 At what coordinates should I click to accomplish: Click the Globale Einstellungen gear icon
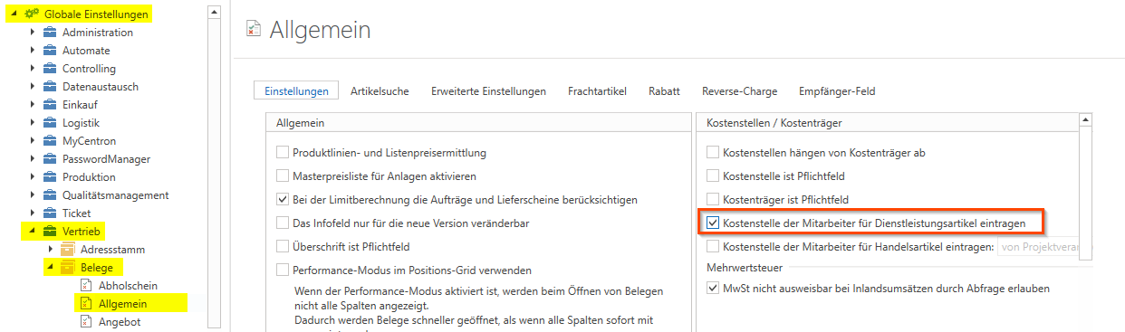32,14
